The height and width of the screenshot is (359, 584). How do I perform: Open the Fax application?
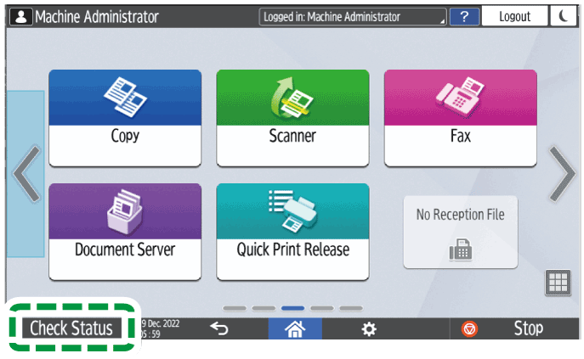(460, 117)
